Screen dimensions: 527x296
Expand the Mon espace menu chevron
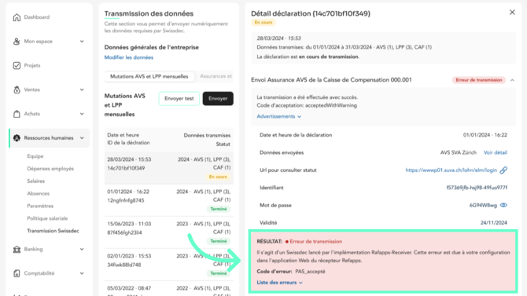(82, 42)
